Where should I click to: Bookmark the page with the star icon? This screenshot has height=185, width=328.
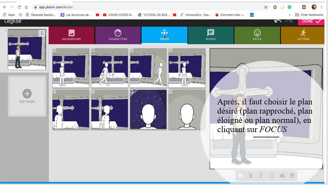266,7
